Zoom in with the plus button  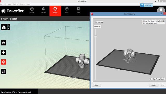tap(9, 25)
